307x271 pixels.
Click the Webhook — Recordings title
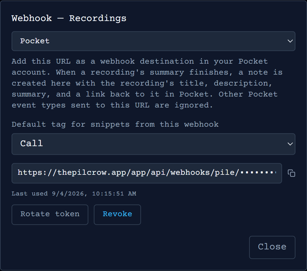point(69,18)
